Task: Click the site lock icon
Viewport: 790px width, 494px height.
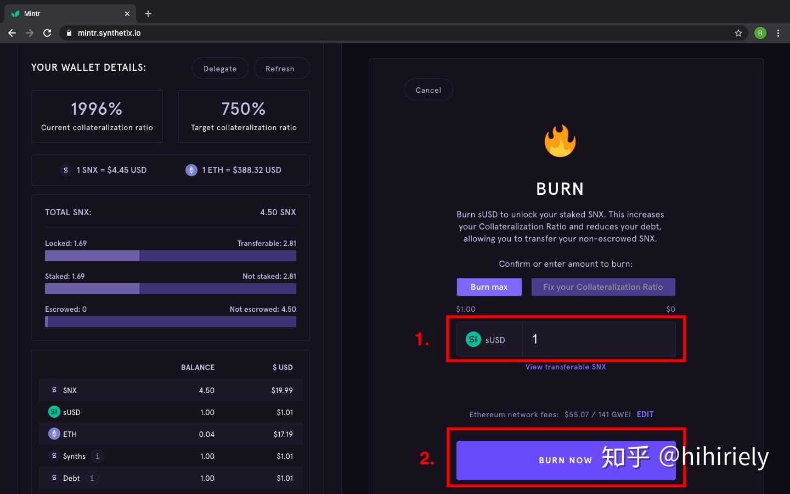Action: (69, 33)
